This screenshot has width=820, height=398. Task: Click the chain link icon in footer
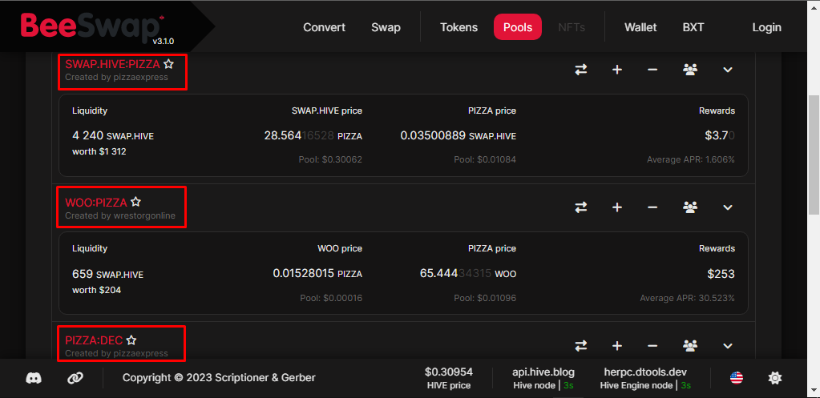click(x=75, y=378)
